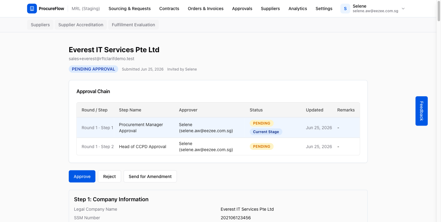Click the approver Selene in Step 2 row

(206, 147)
